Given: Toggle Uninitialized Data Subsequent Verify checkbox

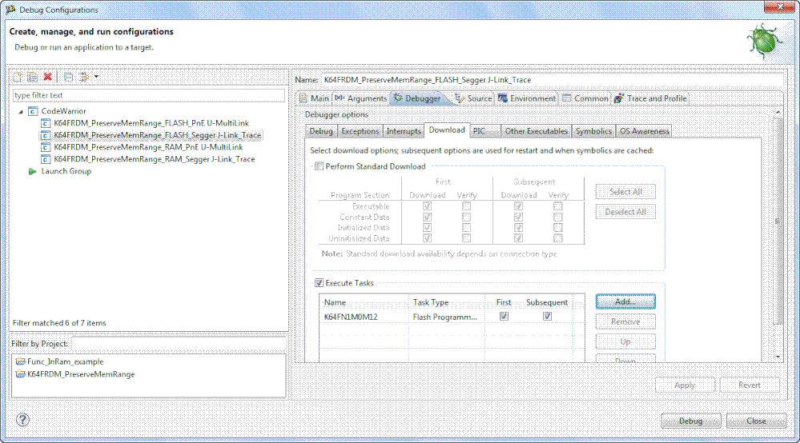Looking at the screenshot, I should pyautogui.click(x=557, y=238).
